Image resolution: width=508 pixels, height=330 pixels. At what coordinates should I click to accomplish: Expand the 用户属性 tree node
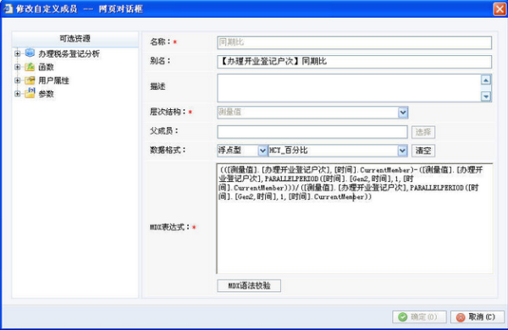tap(17, 80)
